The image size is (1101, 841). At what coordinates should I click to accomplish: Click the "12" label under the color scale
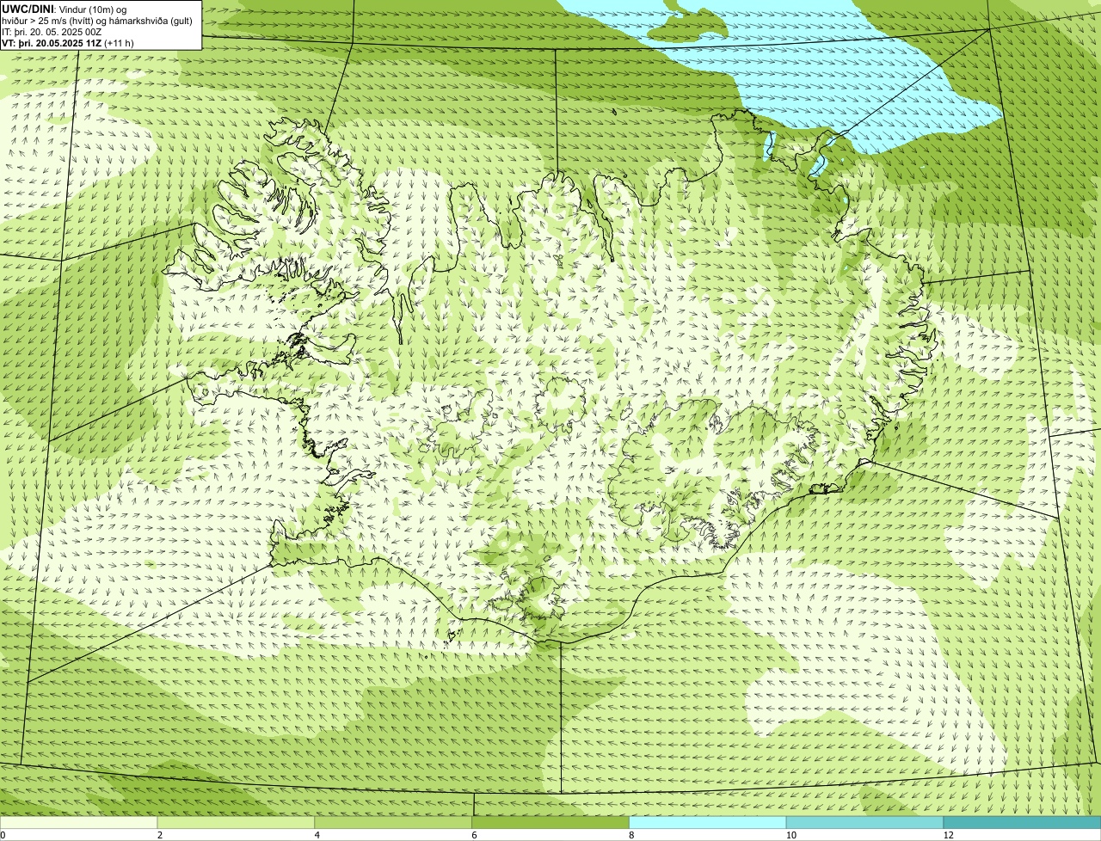coord(948,835)
